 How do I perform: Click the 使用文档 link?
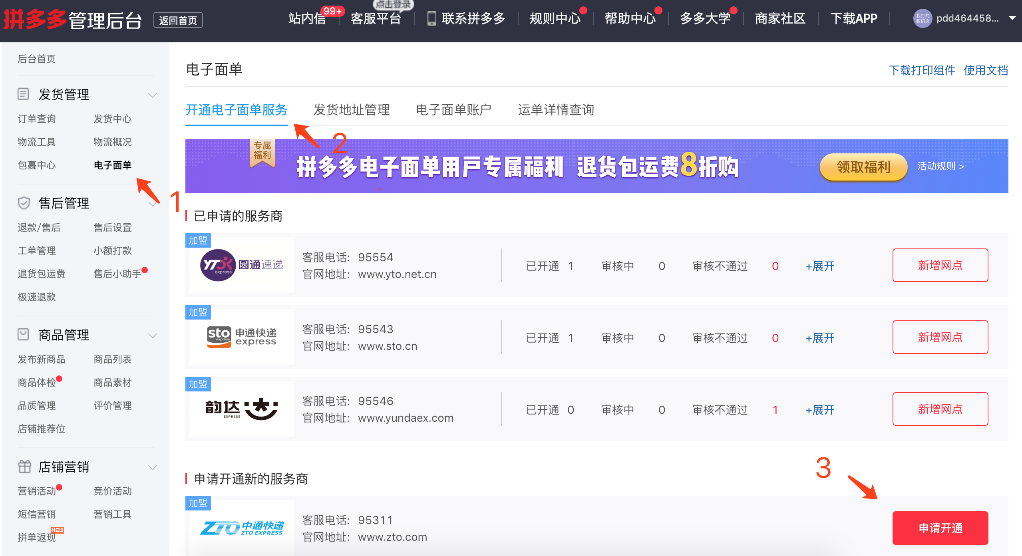986,71
